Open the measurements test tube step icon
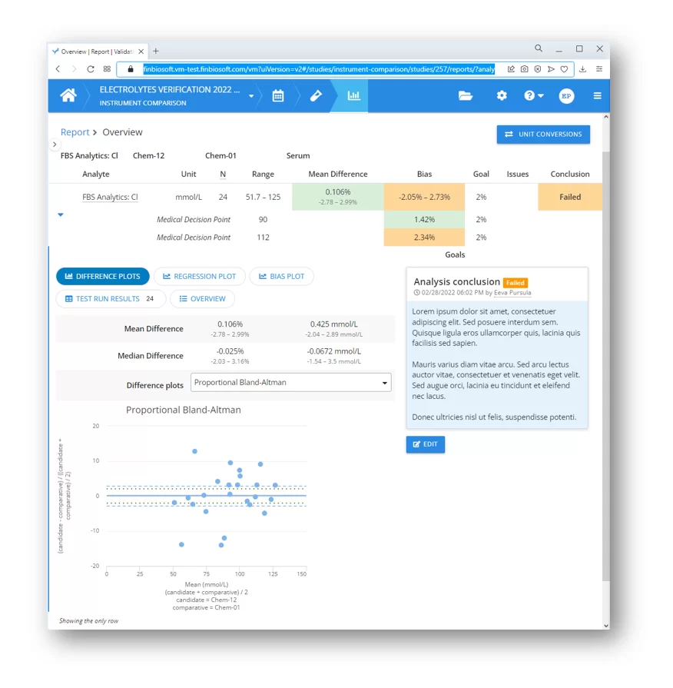This screenshot has height=688, width=673. pyautogui.click(x=316, y=96)
